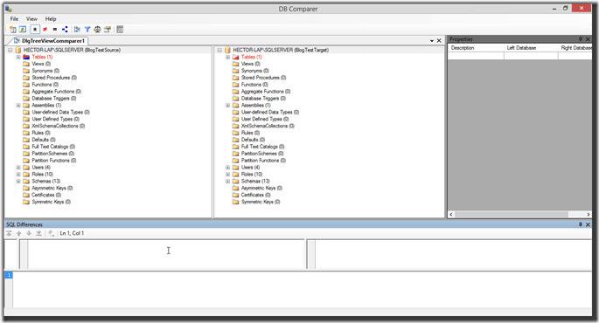Click the Functions folder icon in left tree
Viewport: 599px width, 323px height.
tap(26, 85)
